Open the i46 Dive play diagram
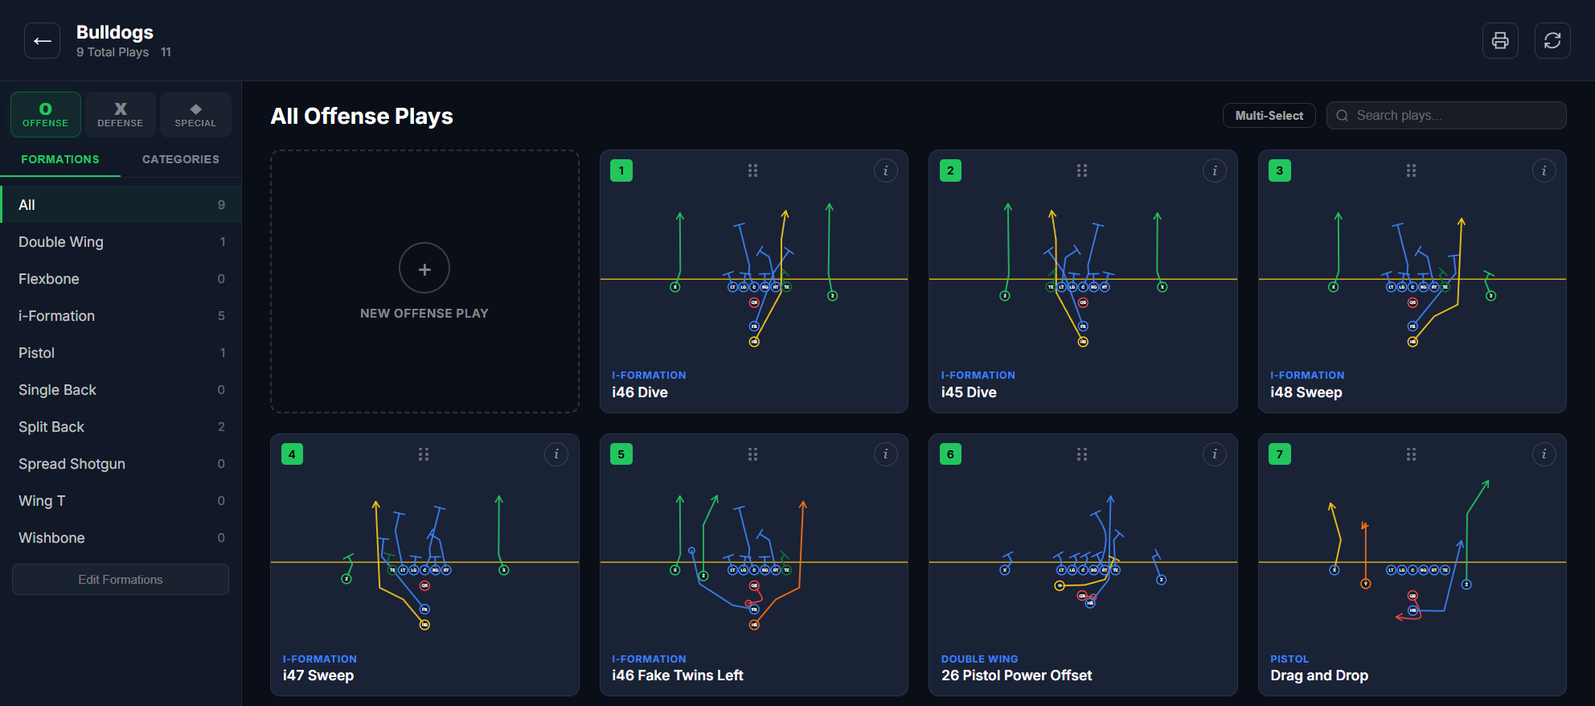Image resolution: width=1595 pixels, height=706 pixels. pyautogui.click(x=754, y=273)
